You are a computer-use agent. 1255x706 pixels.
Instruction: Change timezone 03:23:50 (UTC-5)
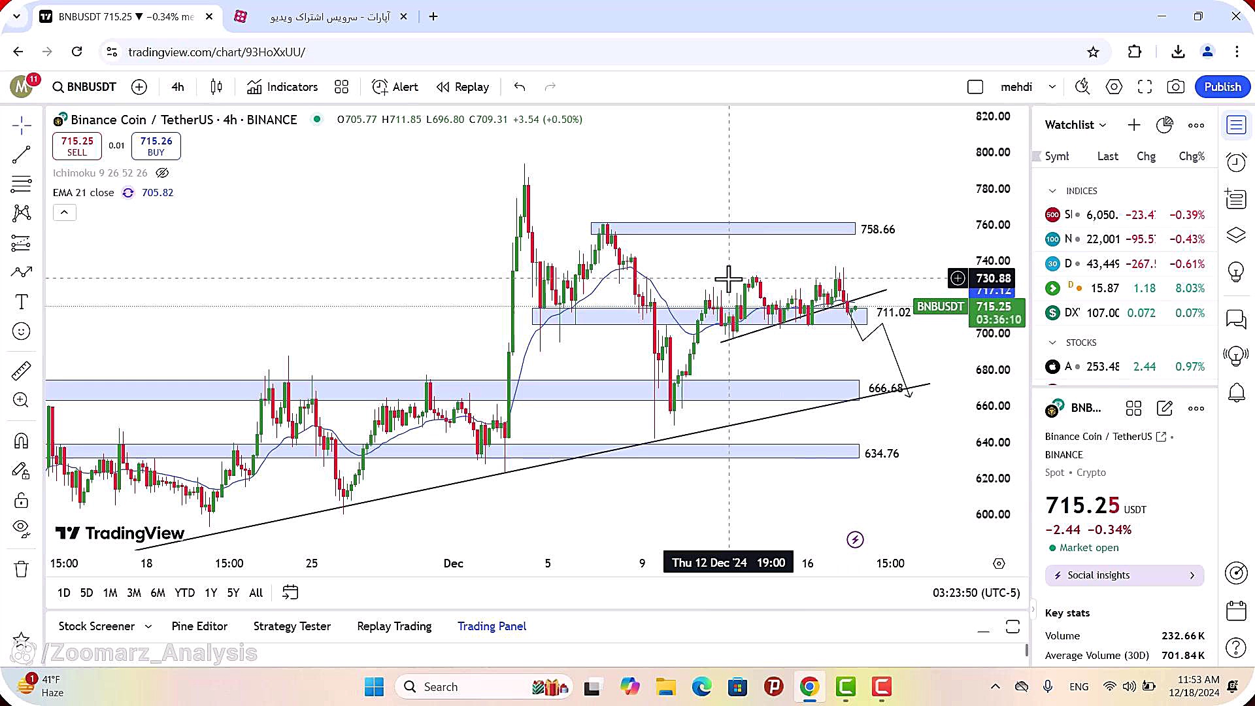pyautogui.click(x=976, y=593)
